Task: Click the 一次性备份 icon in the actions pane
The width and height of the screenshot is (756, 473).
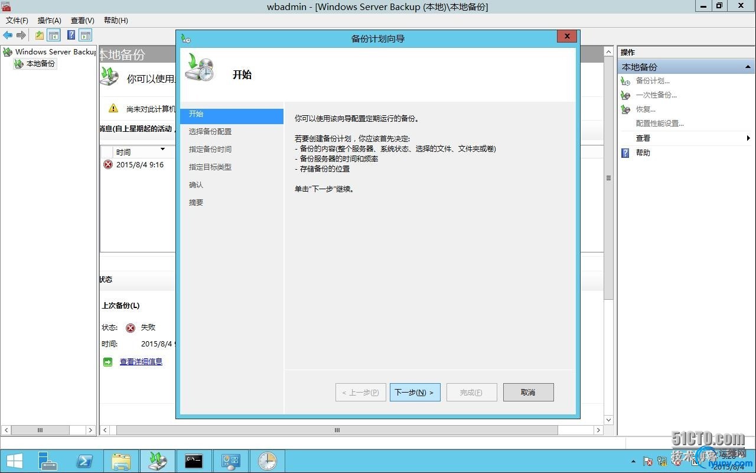Action: (625, 95)
